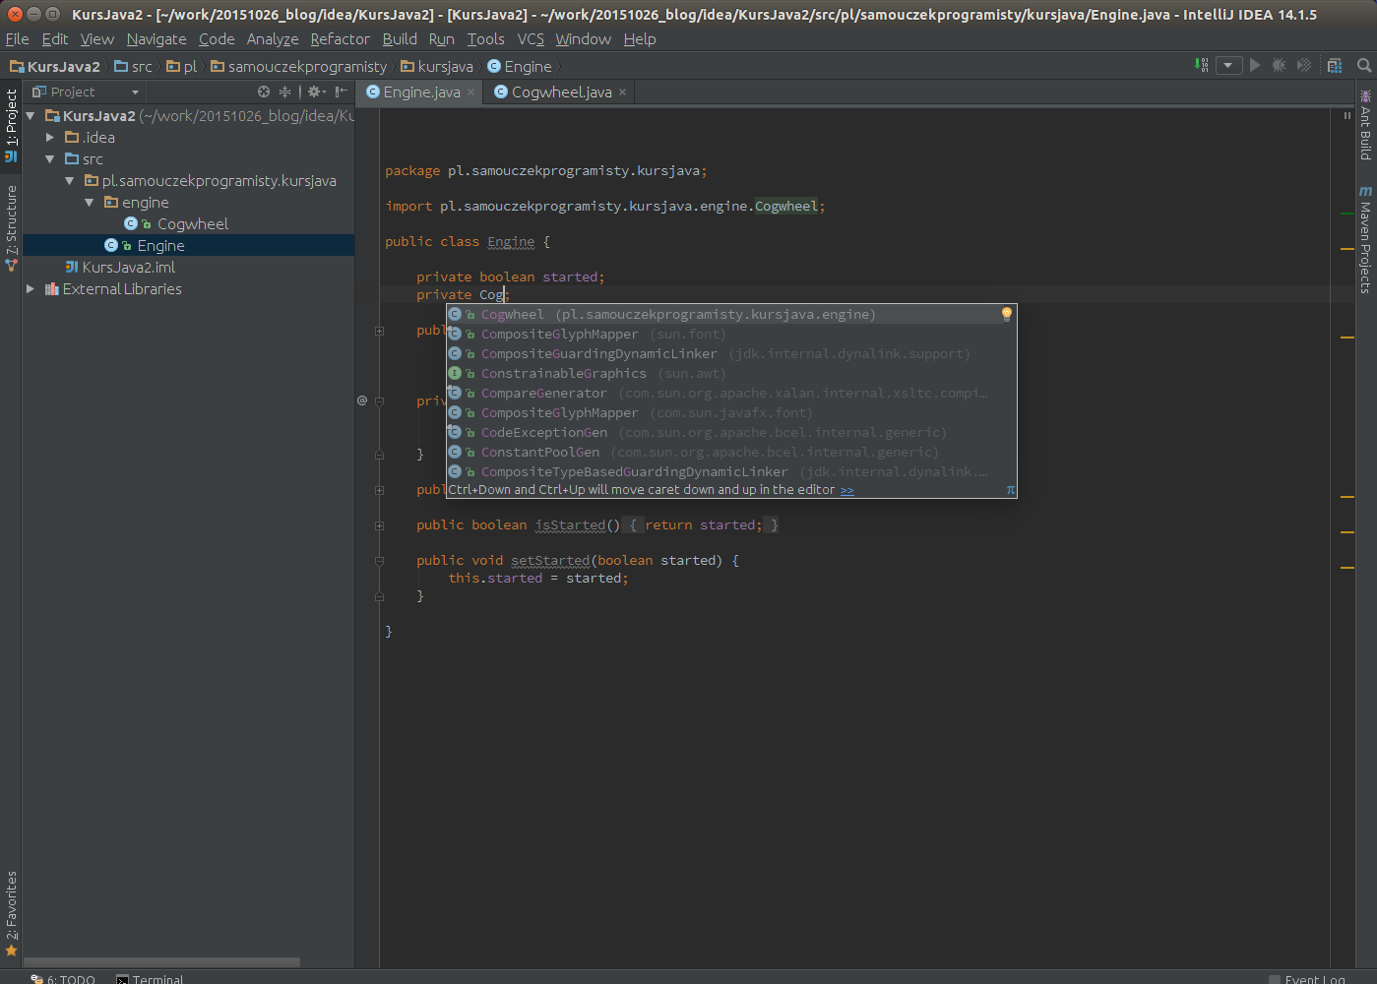Open Project Structure from toolbar

(x=1335, y=65)
